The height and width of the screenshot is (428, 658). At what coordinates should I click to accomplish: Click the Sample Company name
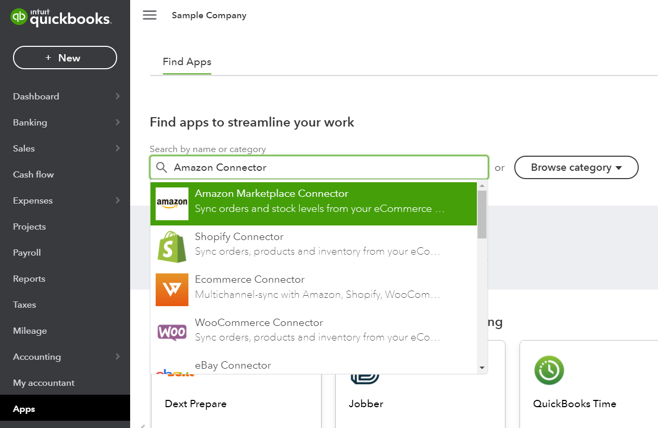coord(209,16)
